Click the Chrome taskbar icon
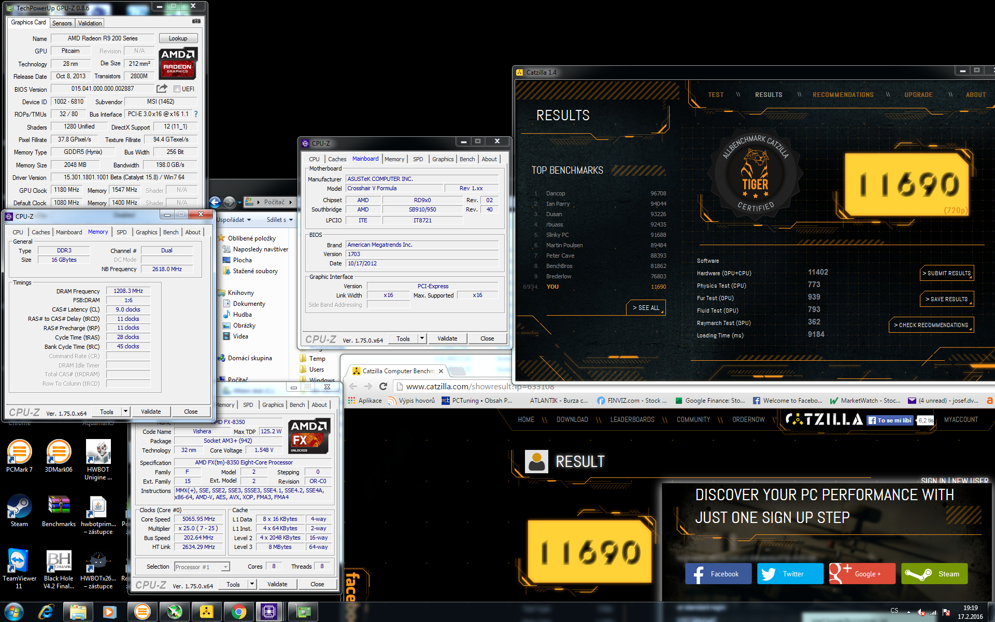This screenshot has height=622, width=995. [238, 612]
